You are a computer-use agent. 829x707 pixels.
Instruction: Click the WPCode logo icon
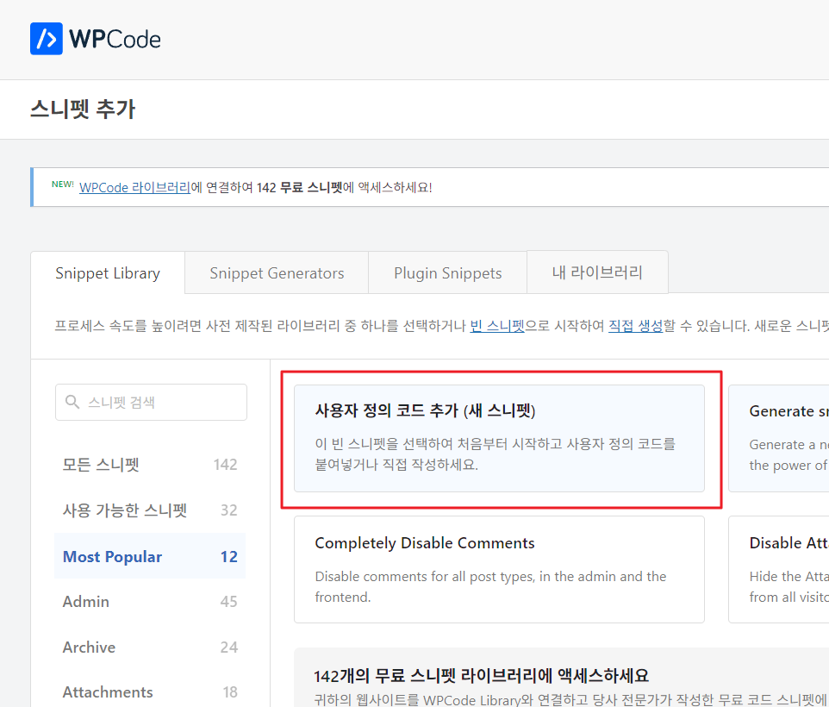click(47, 39)
